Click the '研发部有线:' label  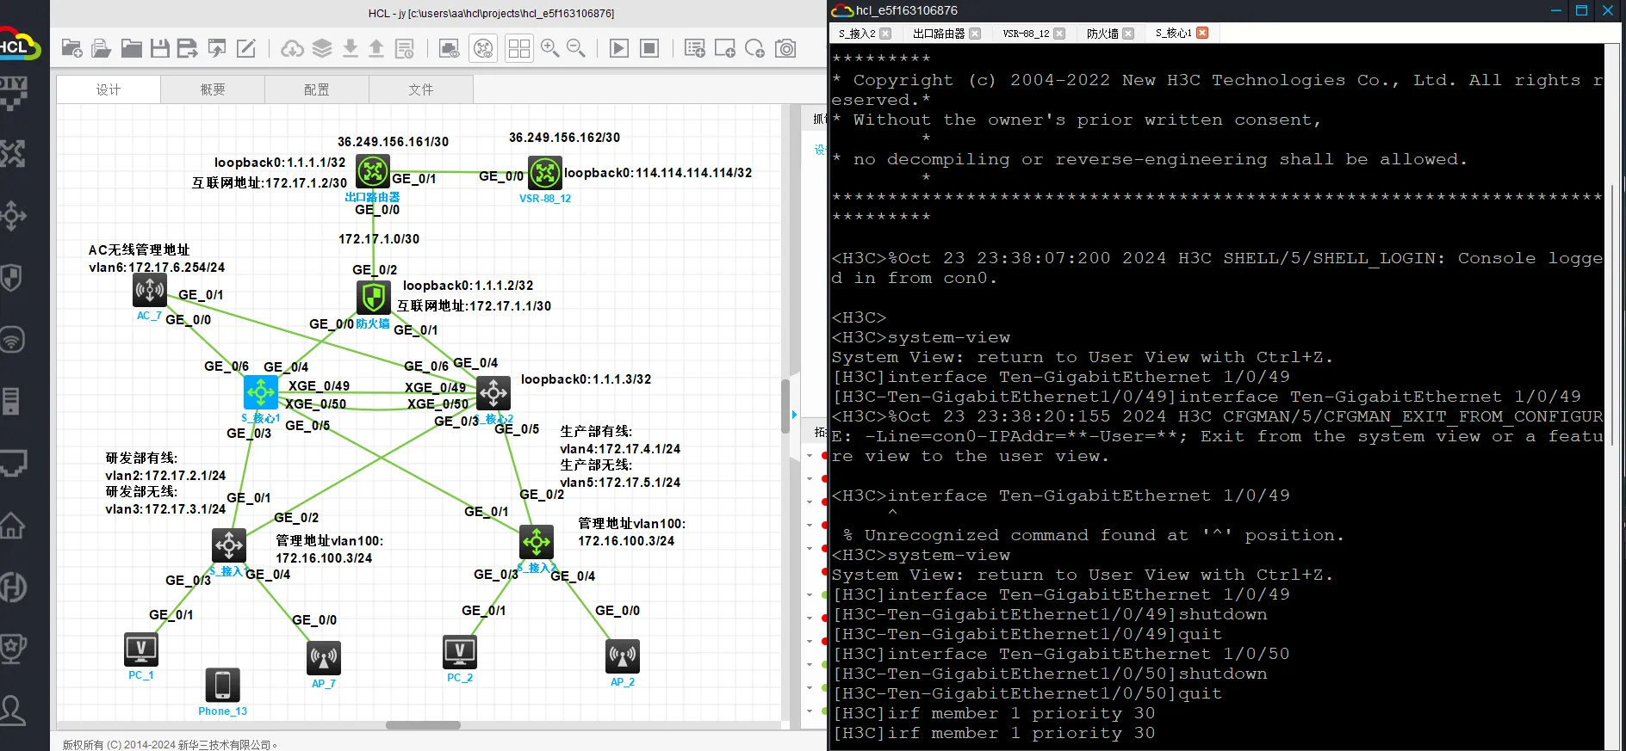pyautogui.click(x=141, y=458)
